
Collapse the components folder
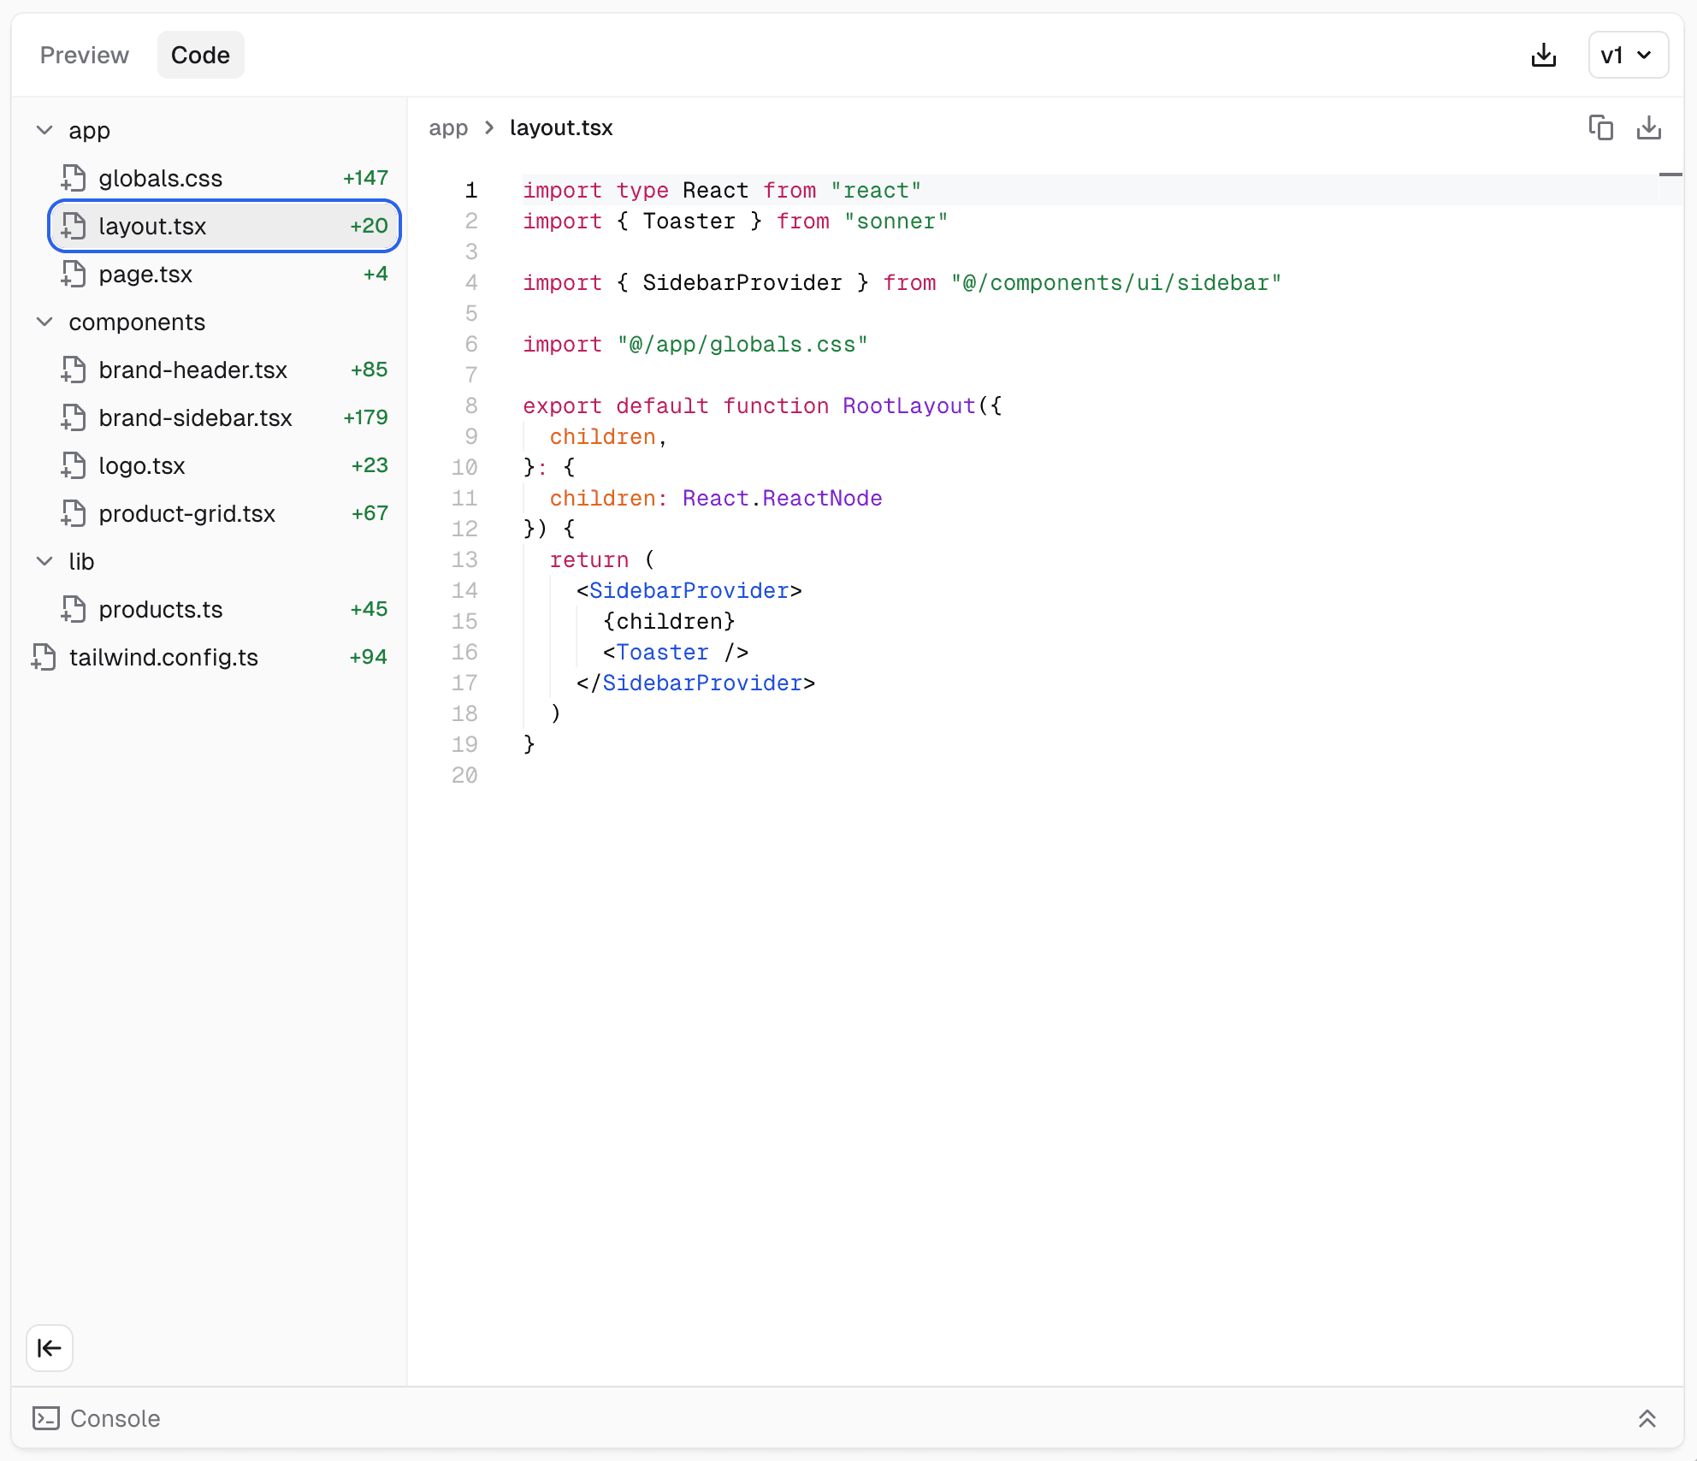pos(44,322)
